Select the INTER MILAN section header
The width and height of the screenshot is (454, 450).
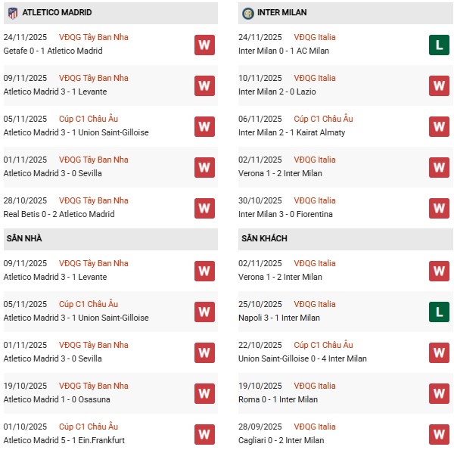(282, 13)
